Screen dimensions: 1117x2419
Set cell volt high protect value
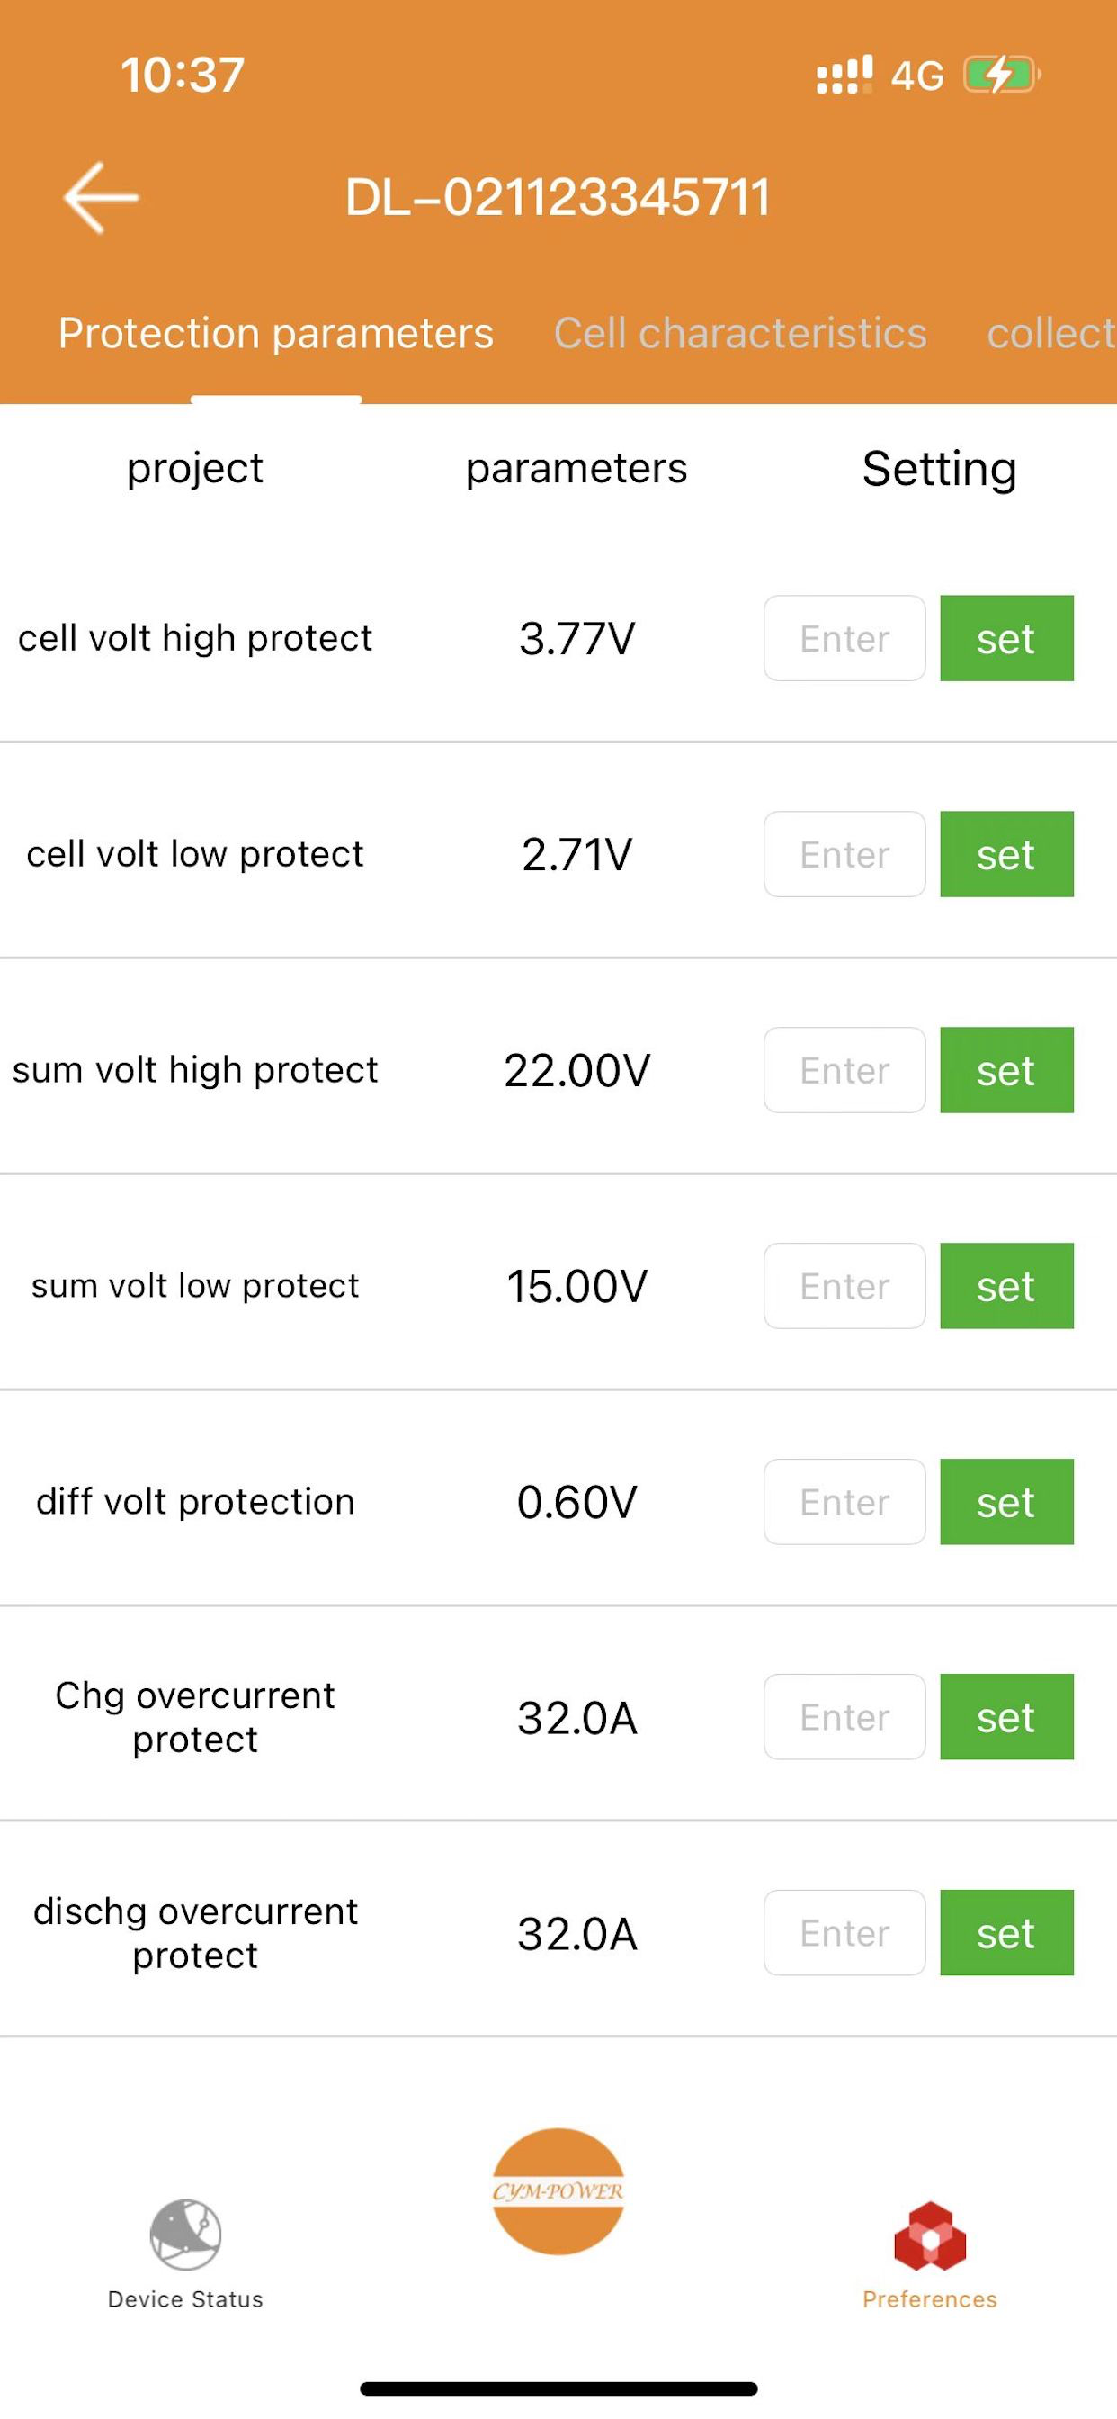point(1006,639)
